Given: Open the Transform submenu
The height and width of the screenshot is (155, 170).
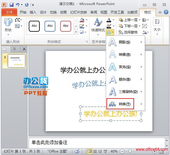Looking at the screenshot, I should (x=126, y=104).
